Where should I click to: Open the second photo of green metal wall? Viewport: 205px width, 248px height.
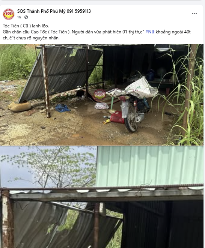pos(102,197)
